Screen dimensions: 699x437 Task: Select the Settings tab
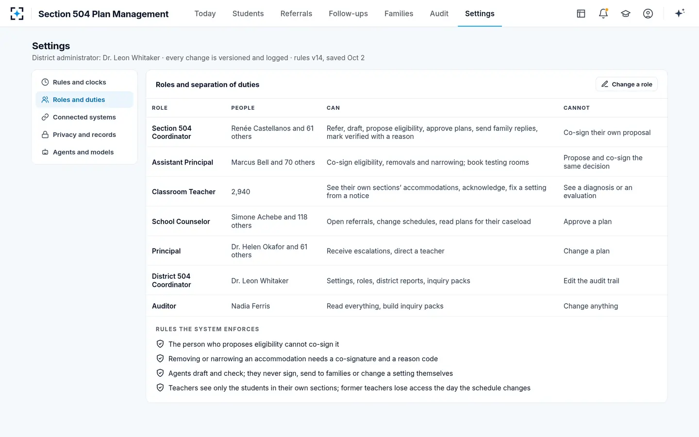point(480,14)
